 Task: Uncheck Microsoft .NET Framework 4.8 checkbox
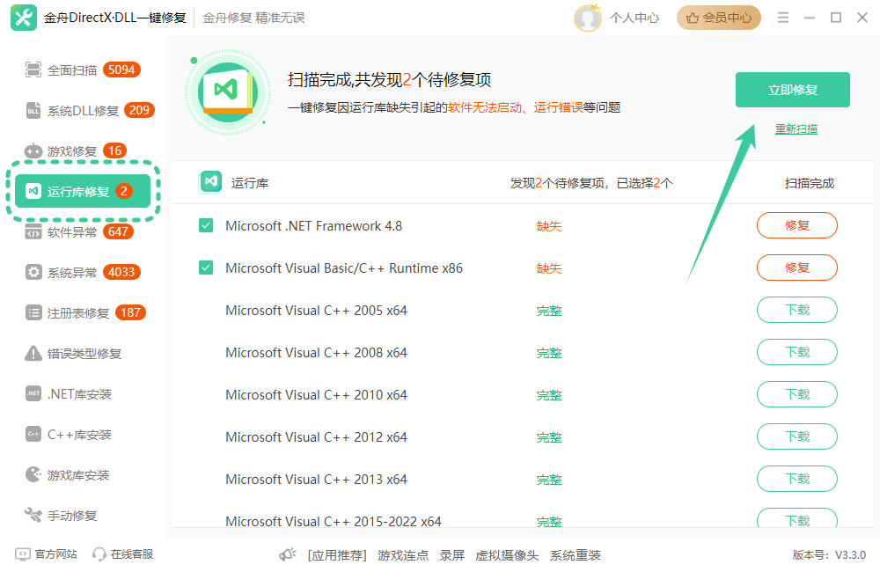(x=206, y=225)
